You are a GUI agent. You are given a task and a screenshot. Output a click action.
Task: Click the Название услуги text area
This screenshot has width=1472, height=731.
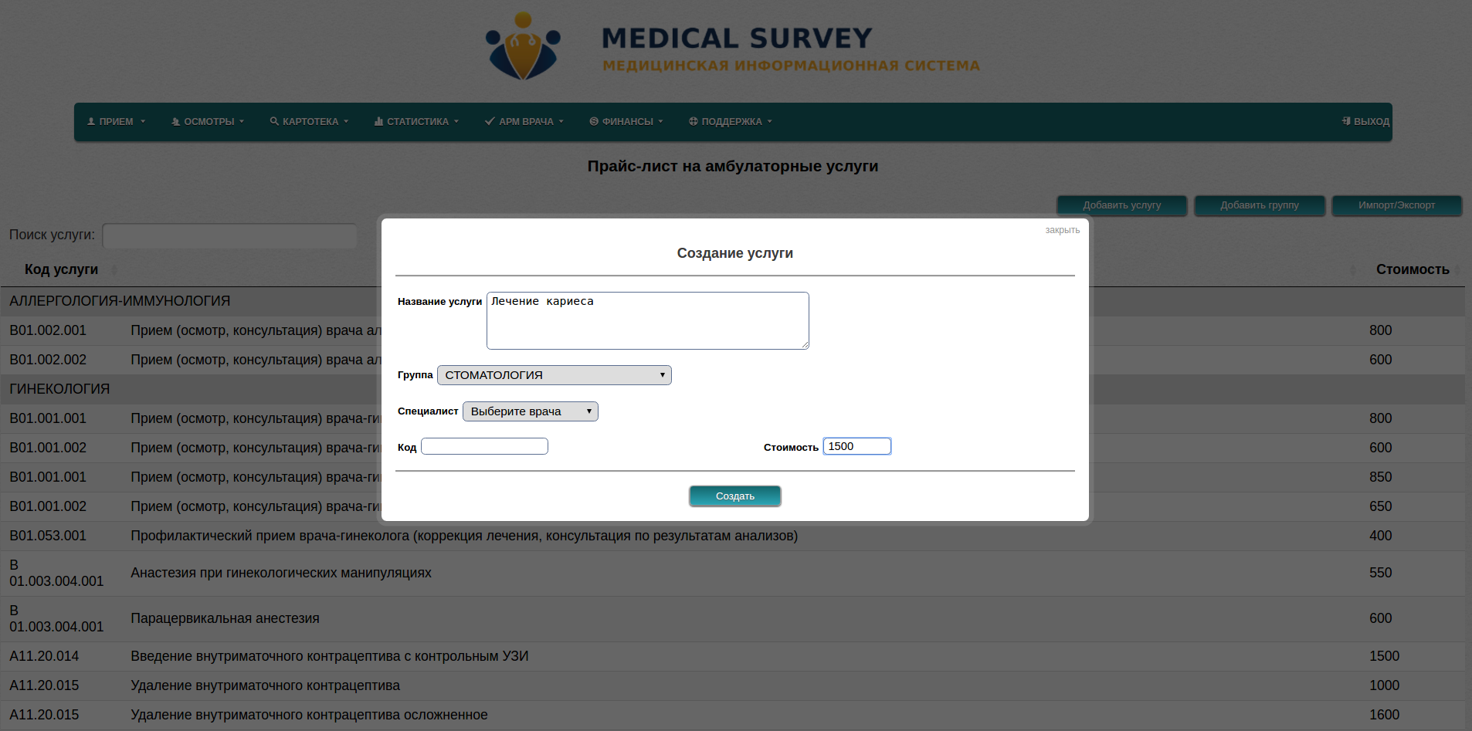(647, 320)
